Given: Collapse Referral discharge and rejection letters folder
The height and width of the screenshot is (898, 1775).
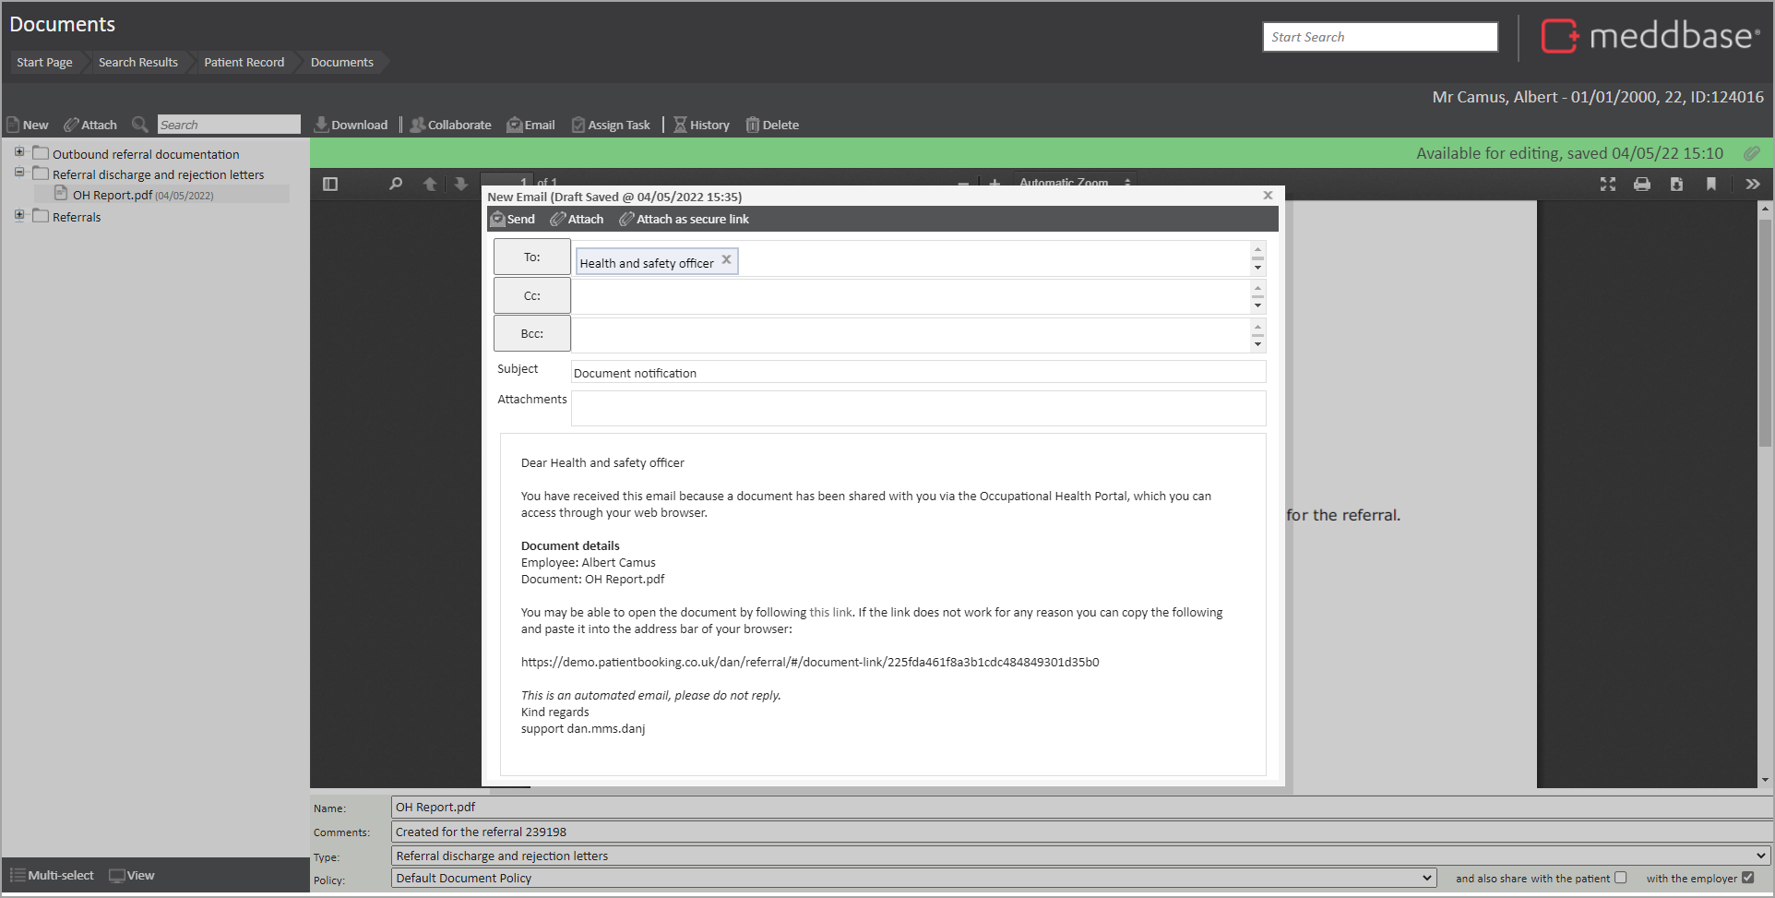Looking at the screenshot, I should [x=19, y=173].
